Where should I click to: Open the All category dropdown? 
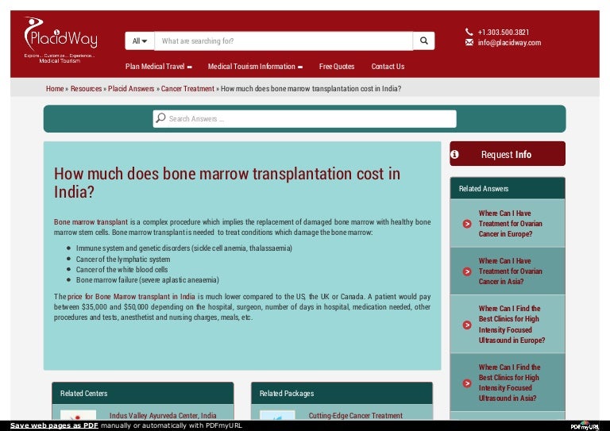pos(139,41)
